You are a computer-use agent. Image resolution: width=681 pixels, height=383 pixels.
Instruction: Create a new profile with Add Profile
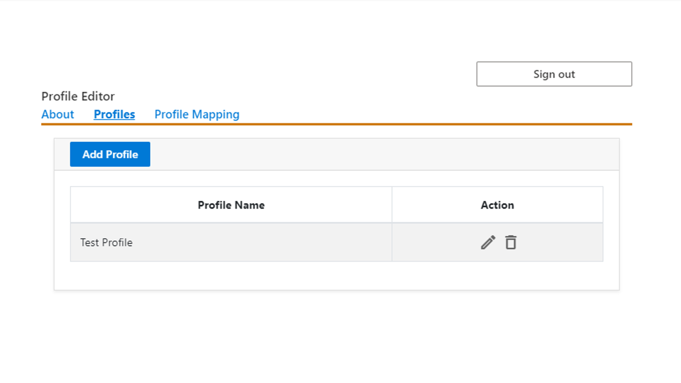pos(110,155)
